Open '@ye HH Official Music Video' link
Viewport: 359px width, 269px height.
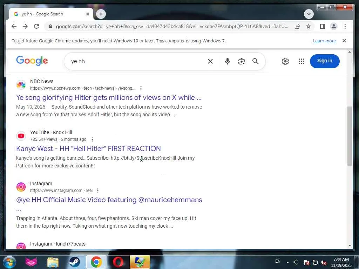(x=109, y=200)
